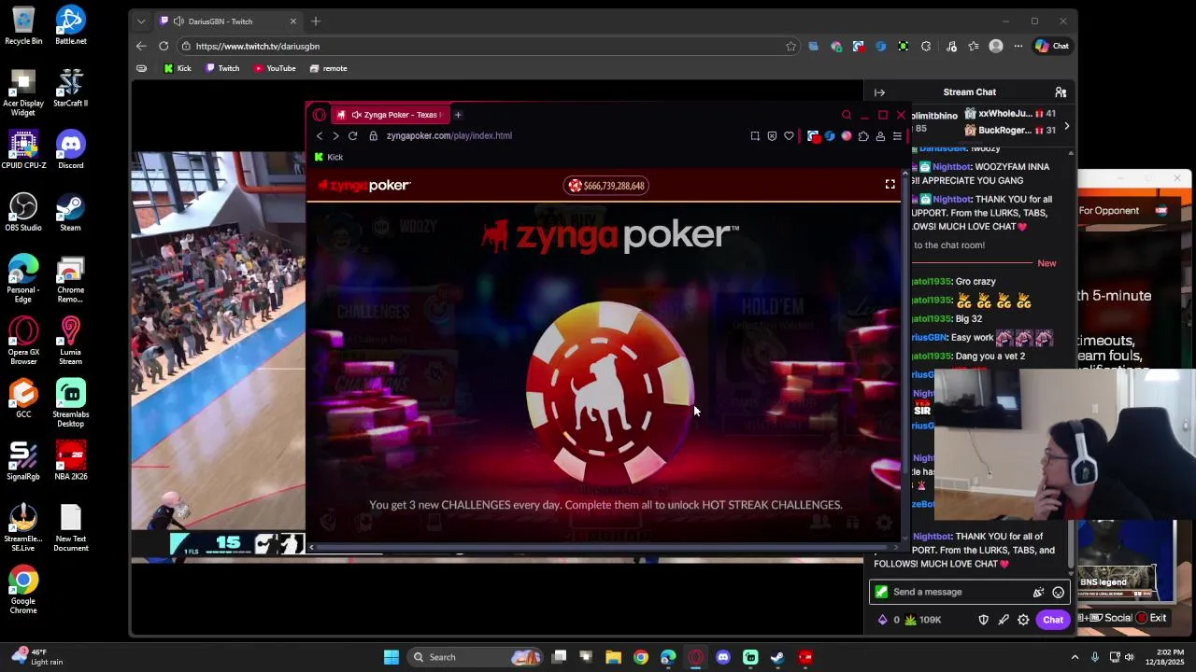Open remote favorite in Edge bar
Viewport: 1196px width, 672px height.
point(329,68)
